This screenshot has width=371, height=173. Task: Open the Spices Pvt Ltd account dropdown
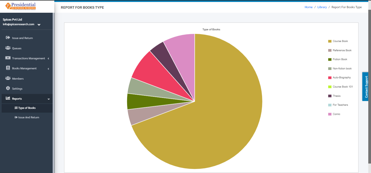pos(39,25)
